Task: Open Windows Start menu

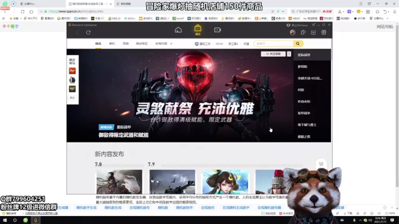Action: pos(5,220)
